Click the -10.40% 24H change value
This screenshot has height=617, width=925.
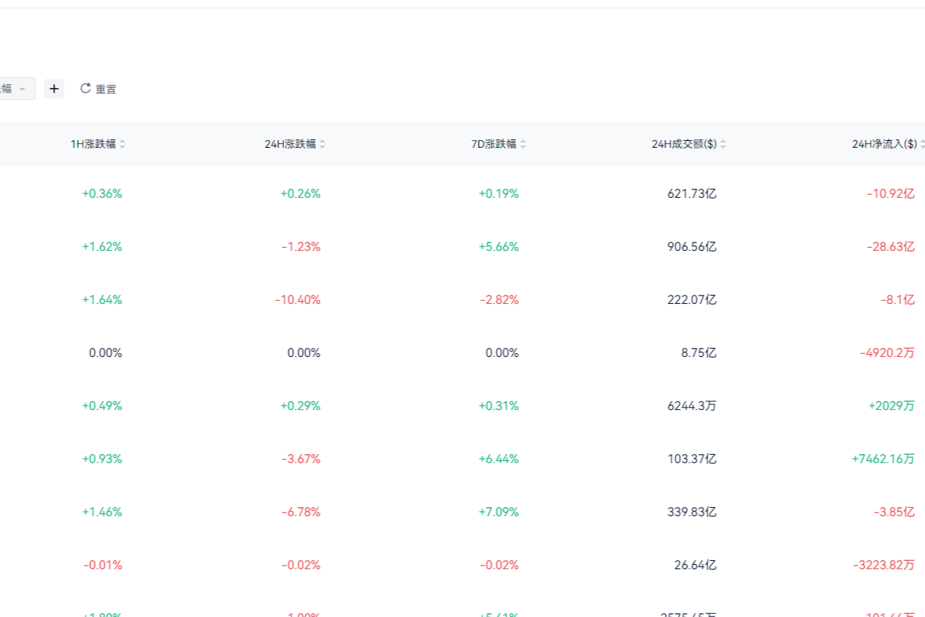coord(298,300)
